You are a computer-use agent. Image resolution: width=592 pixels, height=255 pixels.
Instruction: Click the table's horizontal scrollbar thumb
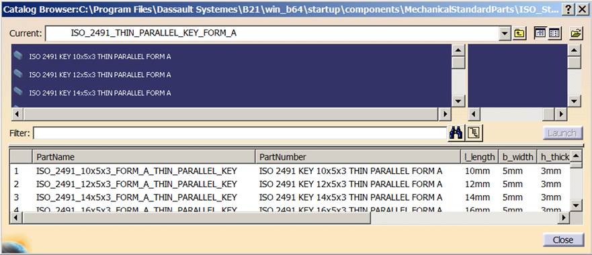click(x=197, y=217)
